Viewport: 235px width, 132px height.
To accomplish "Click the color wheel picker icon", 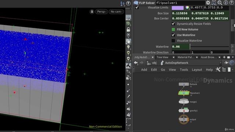I will (187, 7).
